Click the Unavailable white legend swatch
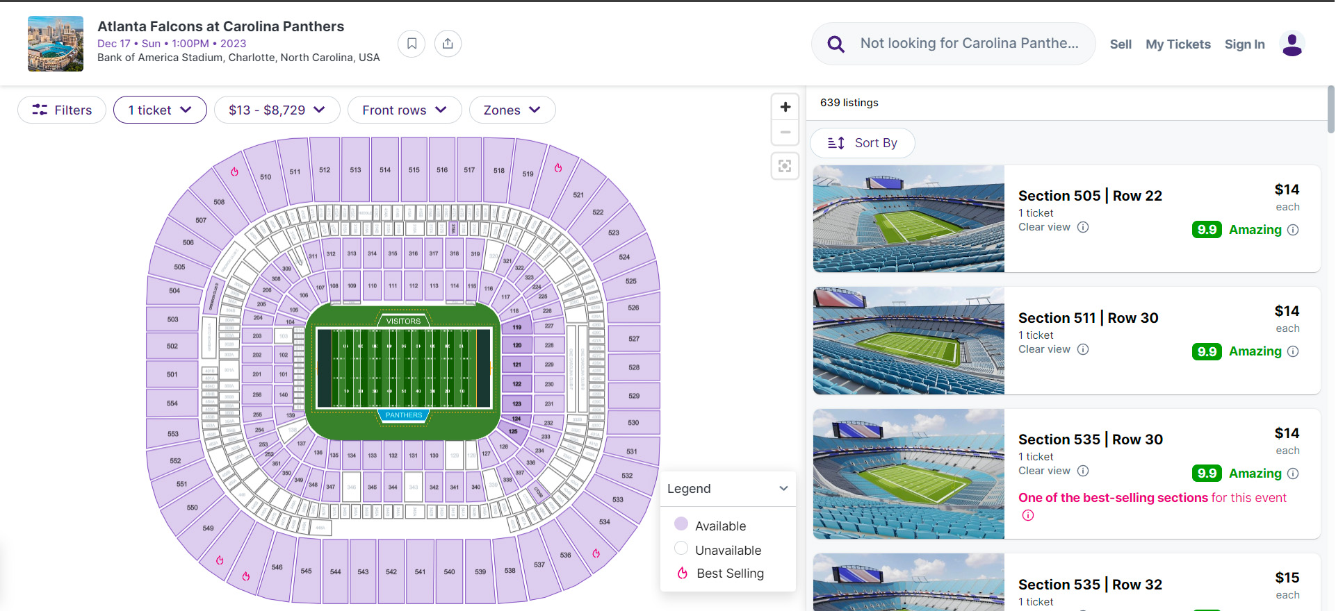Screen dimensions: 1336x611 pyautogui.click(x=681, y=549)
